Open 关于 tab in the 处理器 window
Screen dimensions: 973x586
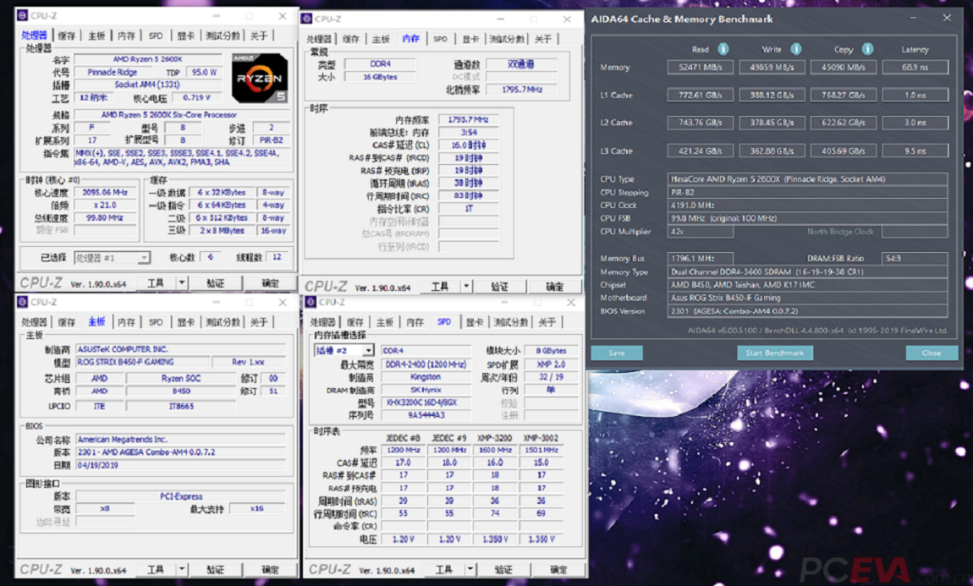tap(259, 36)
